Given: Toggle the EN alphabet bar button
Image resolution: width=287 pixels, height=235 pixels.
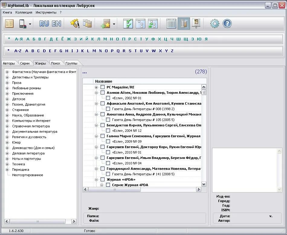Looking at the screenshot, I should point(56,24).
